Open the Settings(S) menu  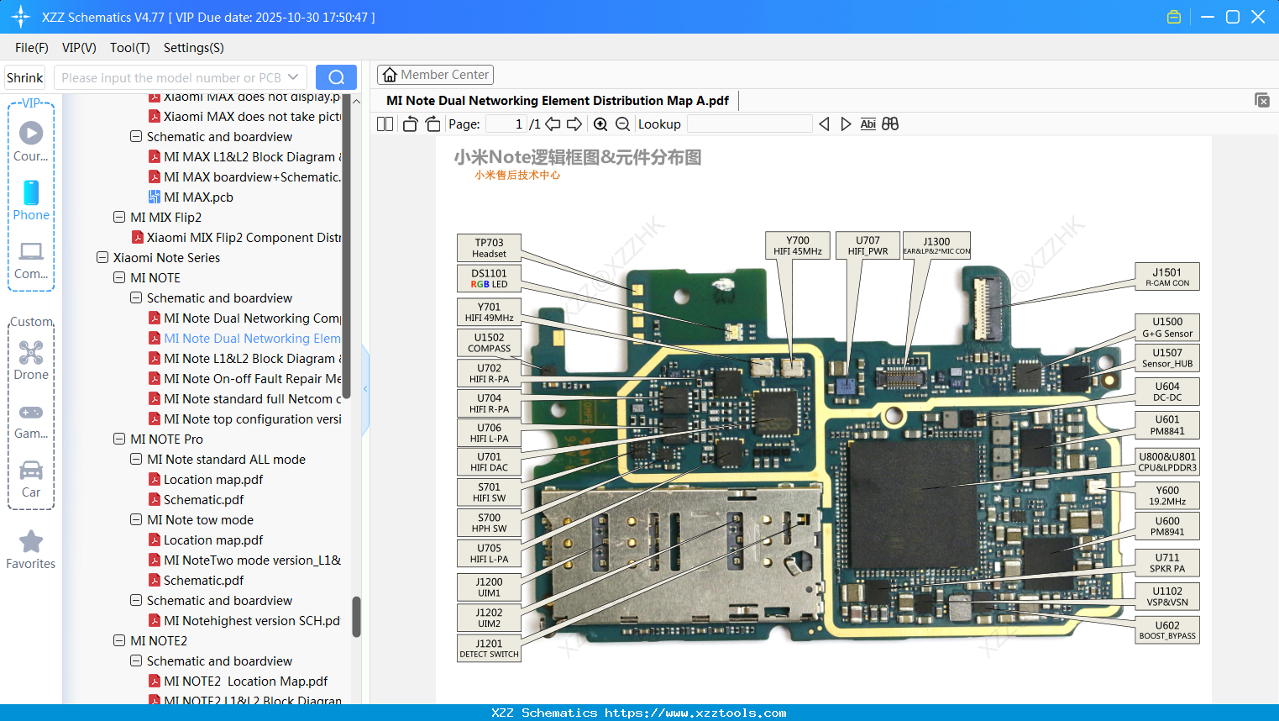point(193,48)
